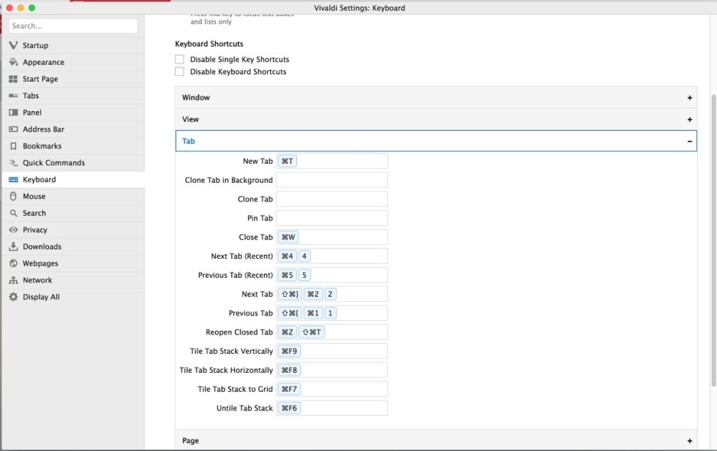Viewport: 717px width, 451px height.
Task: Select the ⇧⌘] chip for Next Tab
Action: (290, 294)
